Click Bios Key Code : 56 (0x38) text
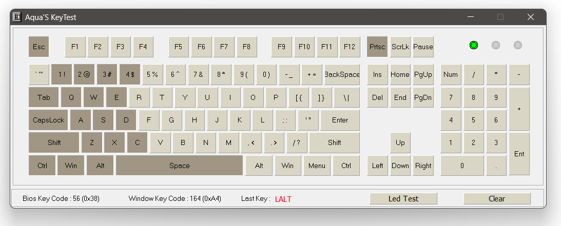The width and height of the screenshot is (561, 226). coord(61,198)
